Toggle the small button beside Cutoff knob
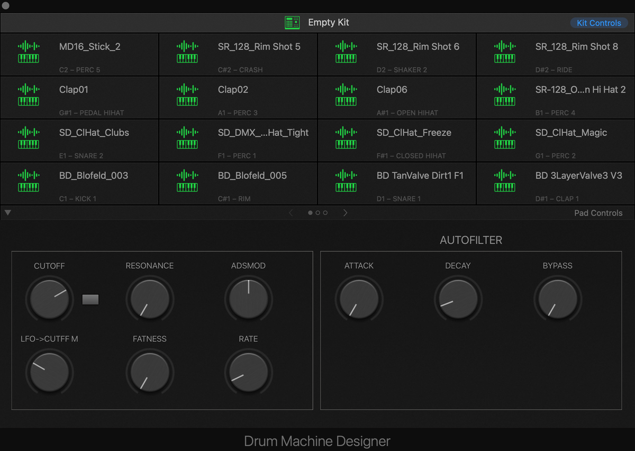 tap(90, 300)
